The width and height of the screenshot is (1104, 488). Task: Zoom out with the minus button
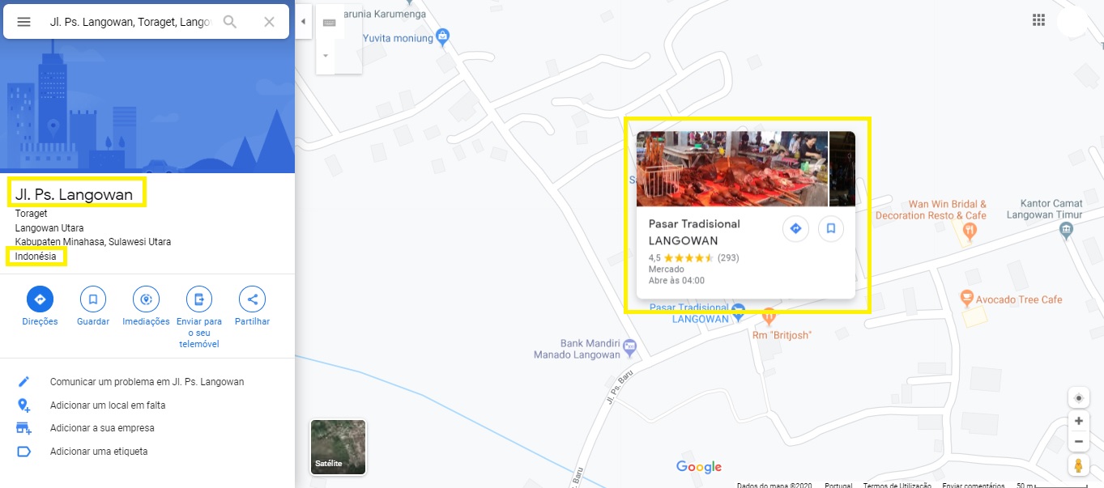point(1079,442)
